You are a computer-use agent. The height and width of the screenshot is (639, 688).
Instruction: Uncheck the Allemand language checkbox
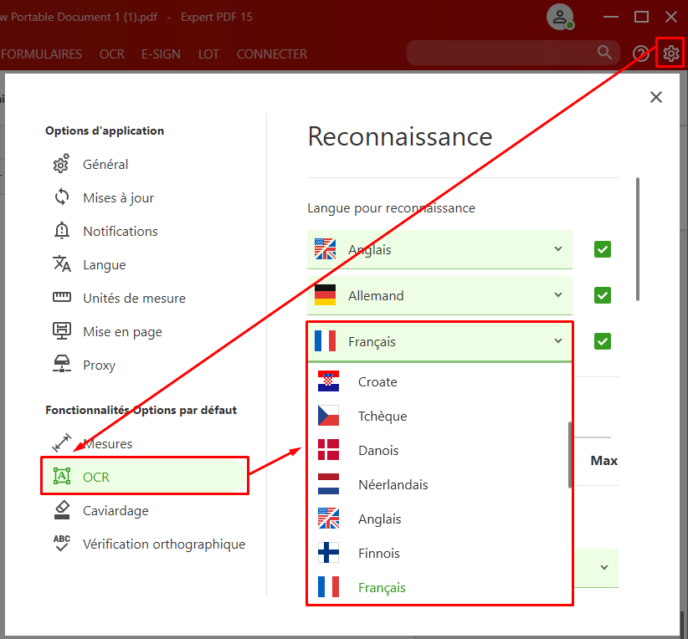click(603, 295)
